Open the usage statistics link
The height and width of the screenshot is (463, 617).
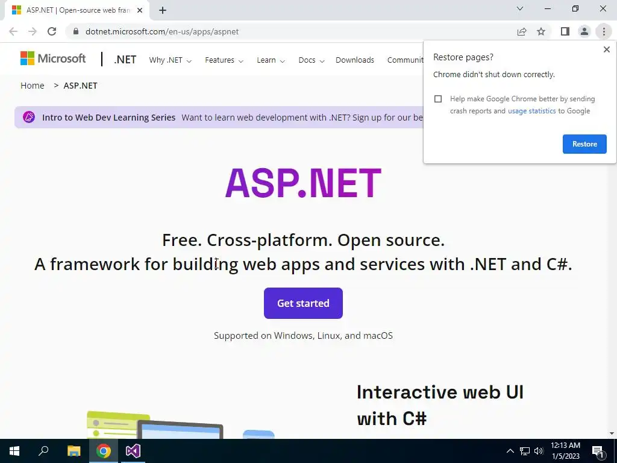tap(531, 111)
